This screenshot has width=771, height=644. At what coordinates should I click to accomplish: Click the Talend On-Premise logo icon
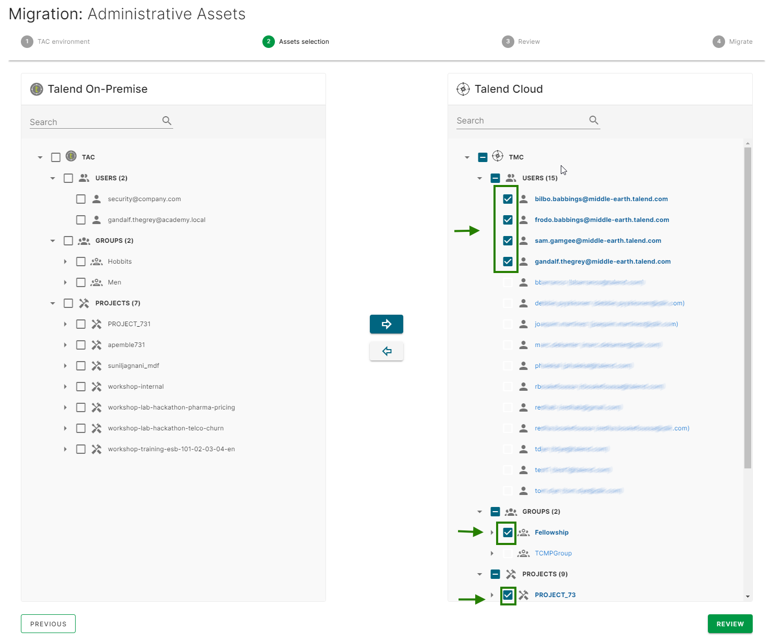click(36, 89)
